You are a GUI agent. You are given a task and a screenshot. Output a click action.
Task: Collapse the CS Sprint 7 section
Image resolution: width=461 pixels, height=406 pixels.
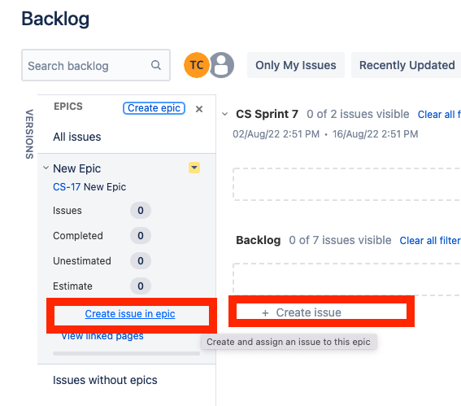[225, 114]
